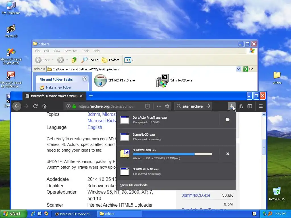Click the archive.org URL field
The height and width of the screenshot is (218, 291).
tap(106, 106)
